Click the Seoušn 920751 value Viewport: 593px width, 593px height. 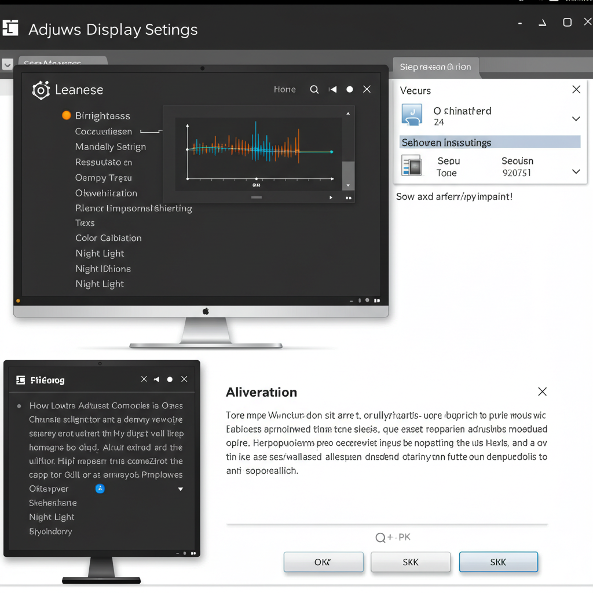tap(517, 173)
